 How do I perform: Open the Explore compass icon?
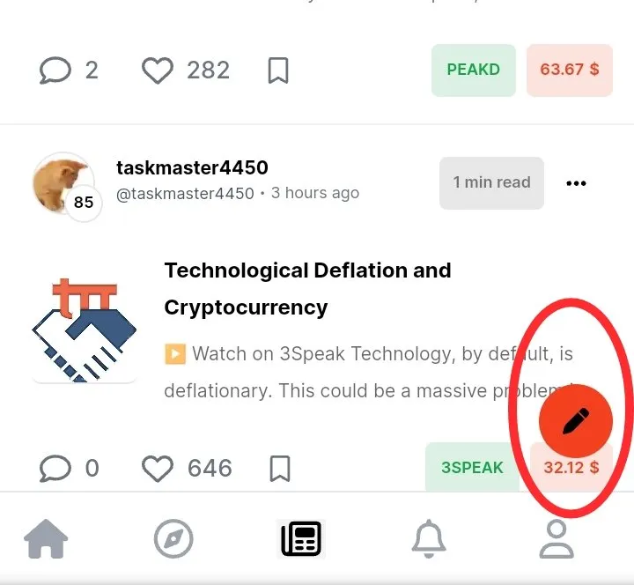coord(173,539)
